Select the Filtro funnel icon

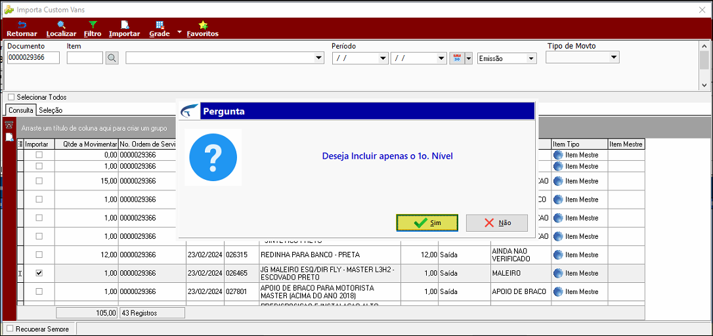pyautogui.click(x=93, y=25)
